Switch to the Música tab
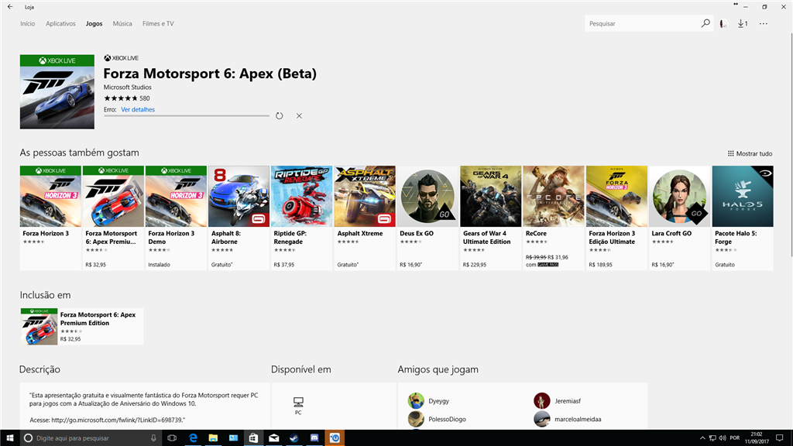This screenshot has width=793, height=446. (x=122, y=24)
